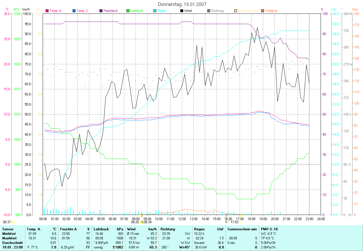Click the up arrow beside 1002 pressure value
This screenshot has width=363, height=251.
coord(114,247)
